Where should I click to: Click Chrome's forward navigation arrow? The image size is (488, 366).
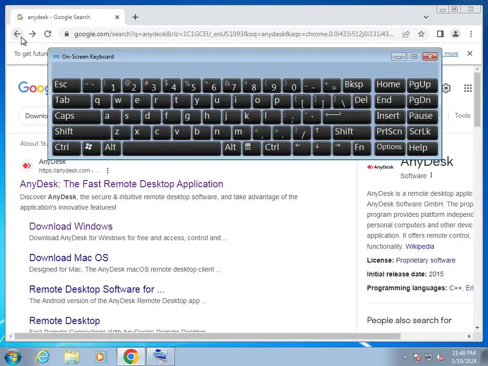(x=32, y=34)
